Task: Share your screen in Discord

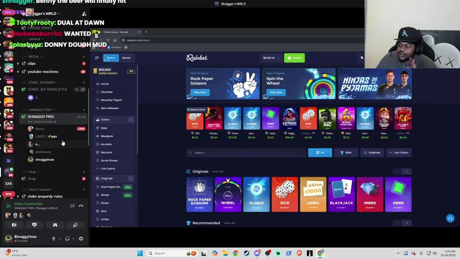Action: [x=34, y=225]
